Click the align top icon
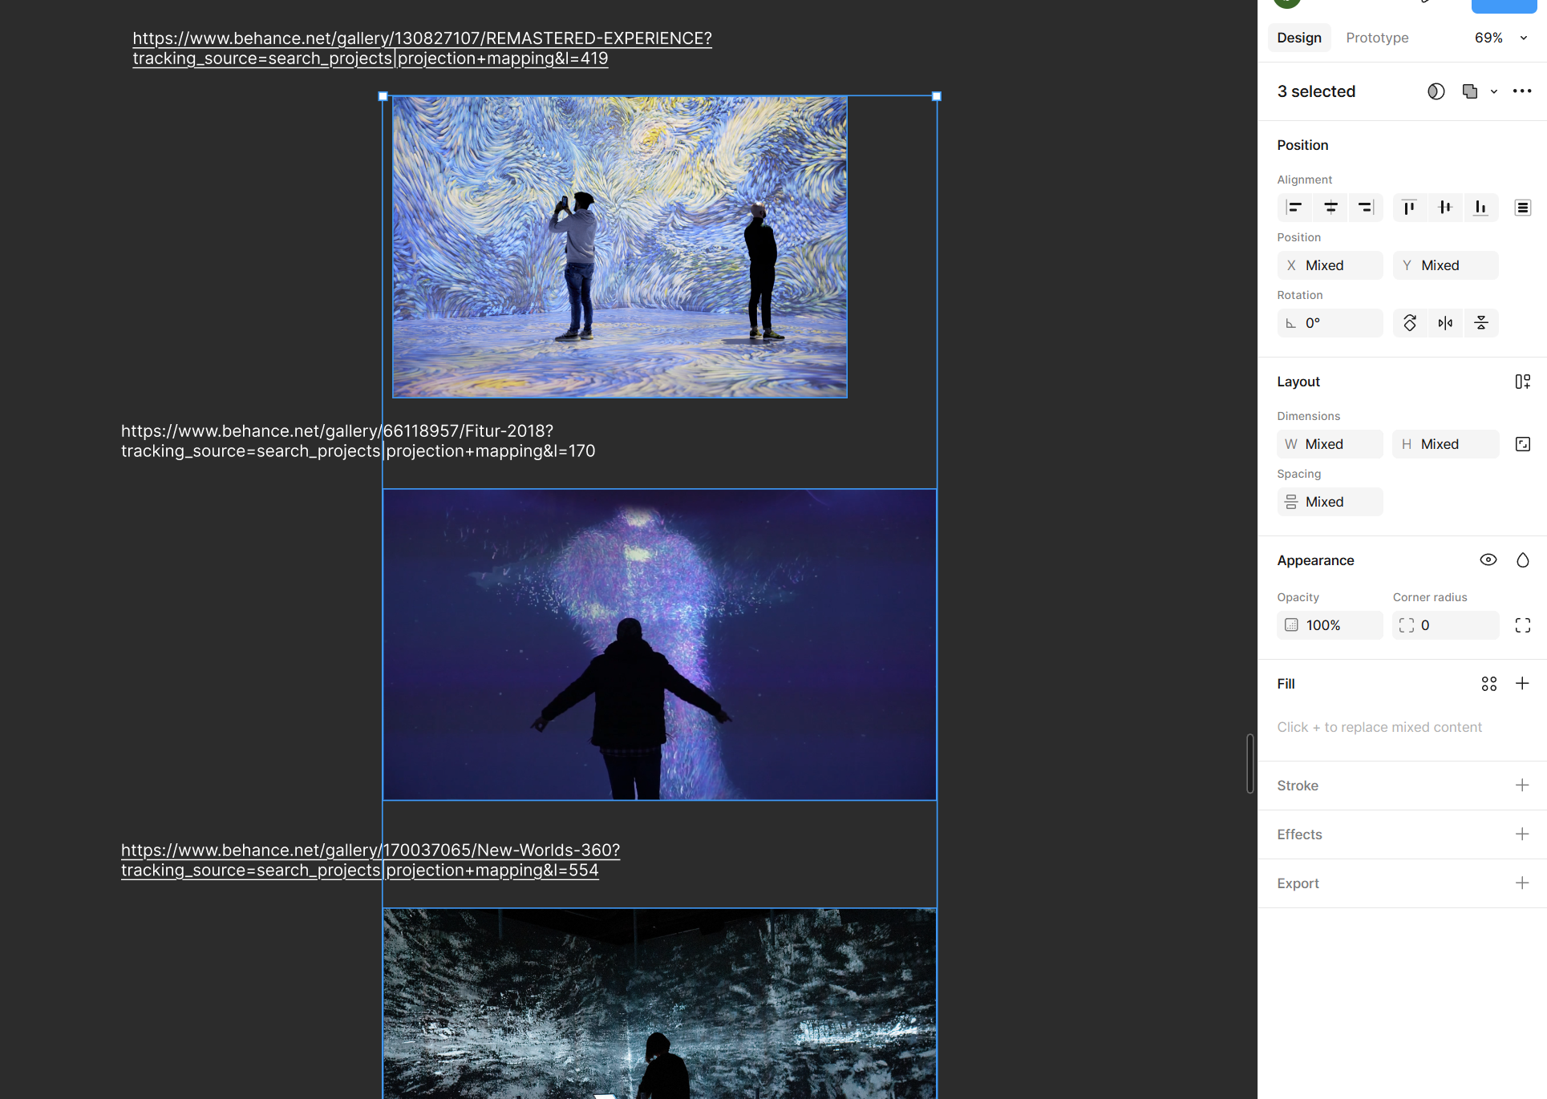 point(1409,208)
